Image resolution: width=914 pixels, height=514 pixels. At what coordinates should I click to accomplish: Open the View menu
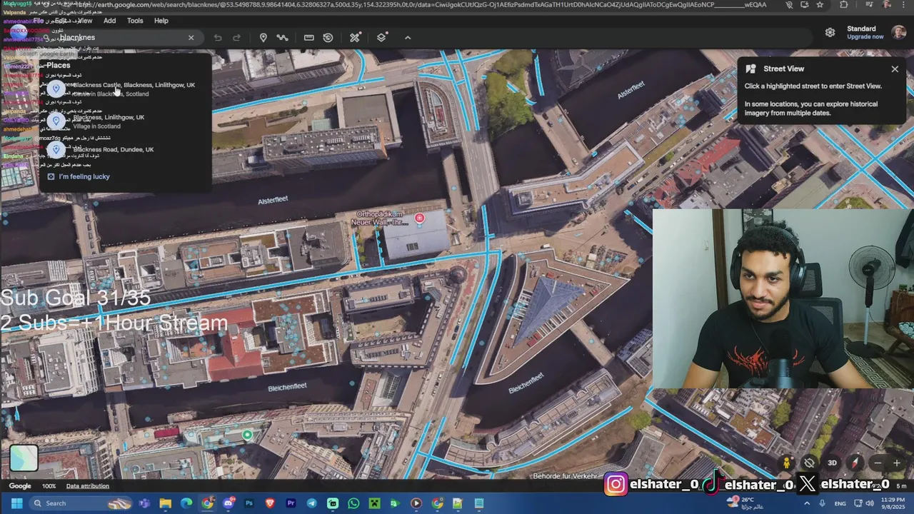click(x=85, y=21)
